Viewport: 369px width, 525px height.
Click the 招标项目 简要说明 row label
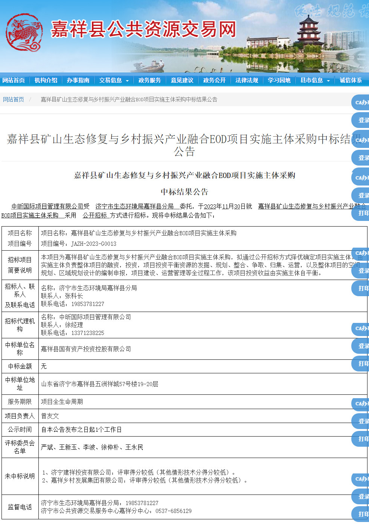point(20,265)
